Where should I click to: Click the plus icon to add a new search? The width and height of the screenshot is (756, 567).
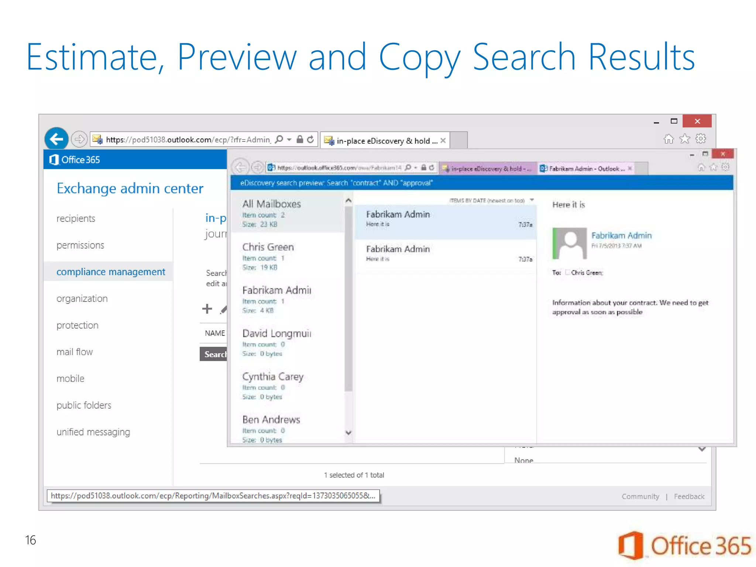pyautogui.click(x=207, y=309)
